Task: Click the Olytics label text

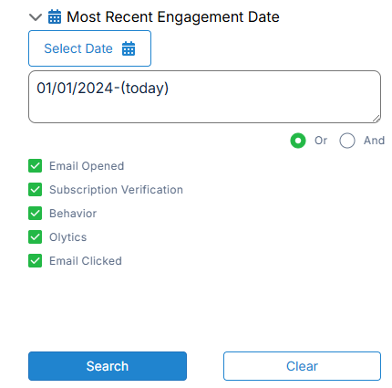Action: pyautogui.click(x=68, y=237)
